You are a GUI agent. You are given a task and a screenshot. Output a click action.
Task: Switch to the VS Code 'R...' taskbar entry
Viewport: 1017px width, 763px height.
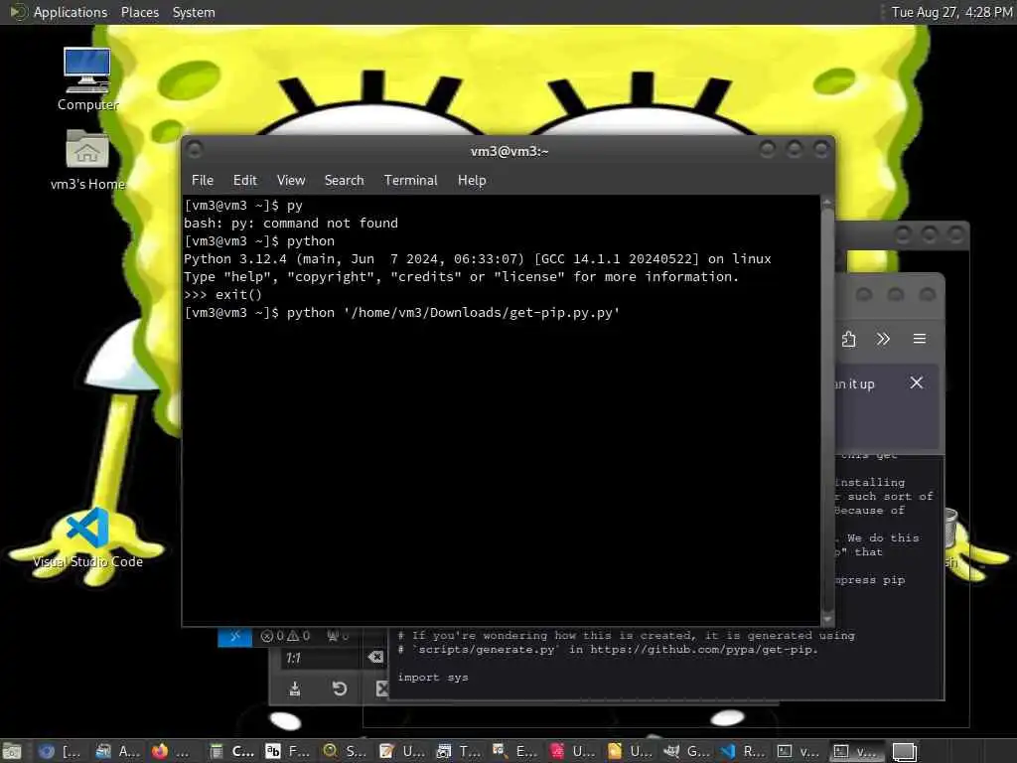(743, 751)
